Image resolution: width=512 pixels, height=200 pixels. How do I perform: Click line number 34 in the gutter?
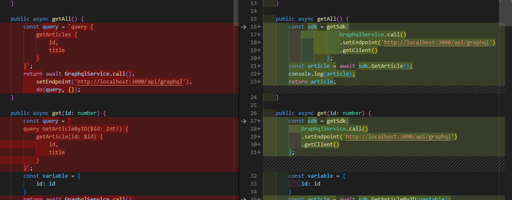253,191
